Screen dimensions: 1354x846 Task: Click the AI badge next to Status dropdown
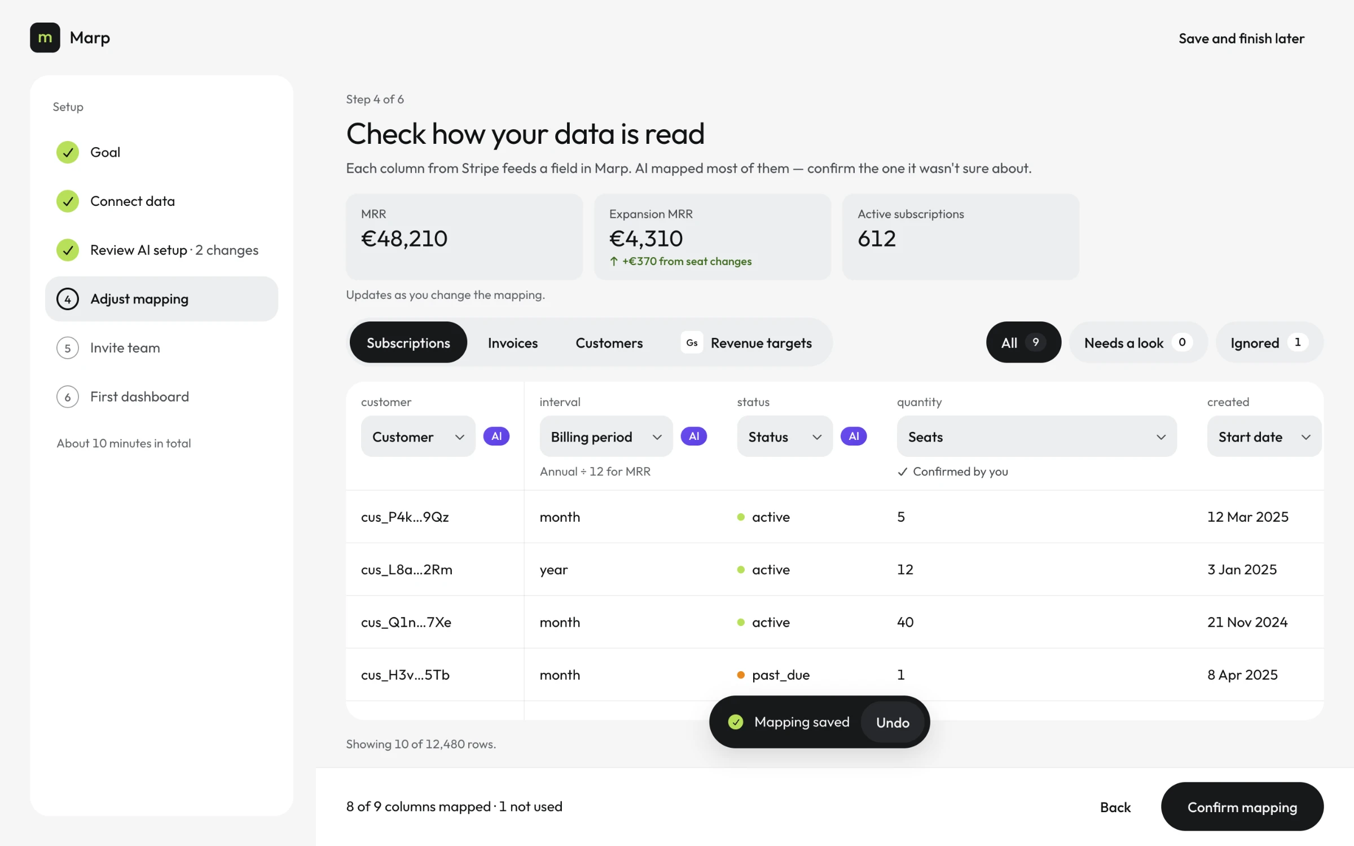[x=854, y=436]
